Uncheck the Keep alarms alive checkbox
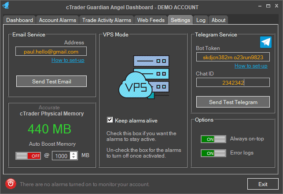This screenshot has height=194, width=283. point(110,120)
